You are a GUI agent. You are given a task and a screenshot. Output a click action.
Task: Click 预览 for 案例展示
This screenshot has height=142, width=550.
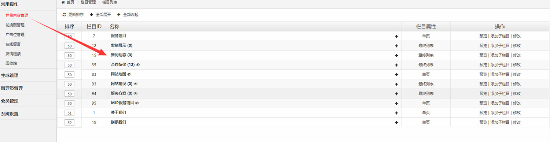click(x=483, y=46)
